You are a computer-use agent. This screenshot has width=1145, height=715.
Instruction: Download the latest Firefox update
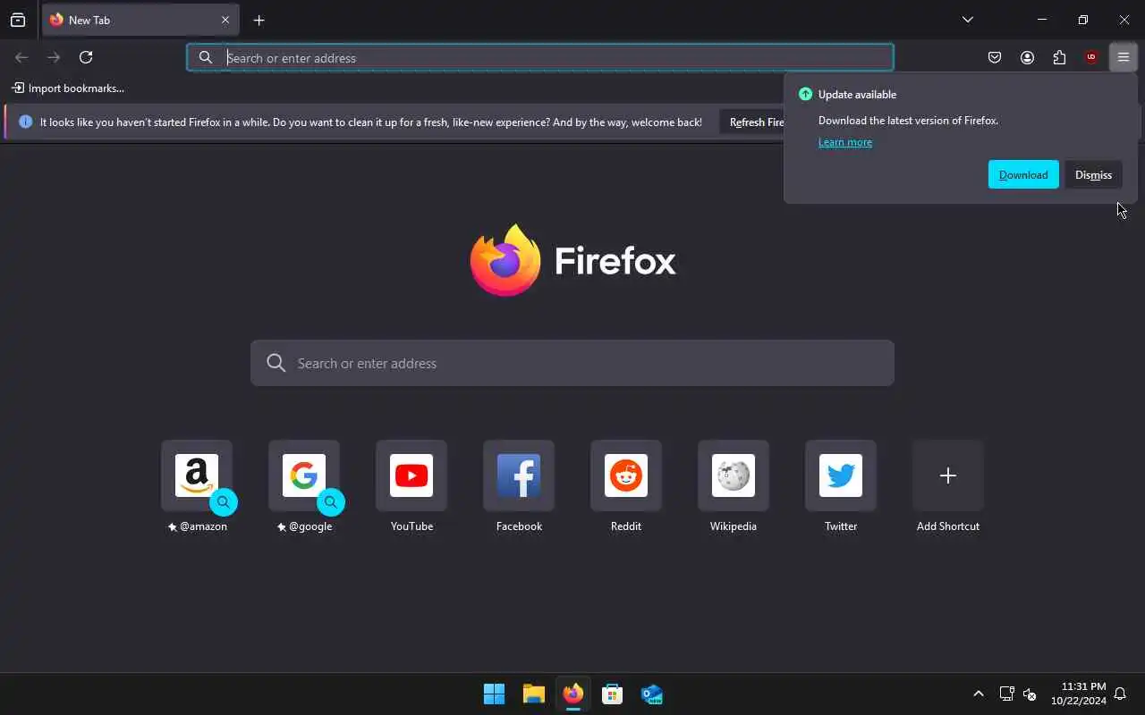1023,174
